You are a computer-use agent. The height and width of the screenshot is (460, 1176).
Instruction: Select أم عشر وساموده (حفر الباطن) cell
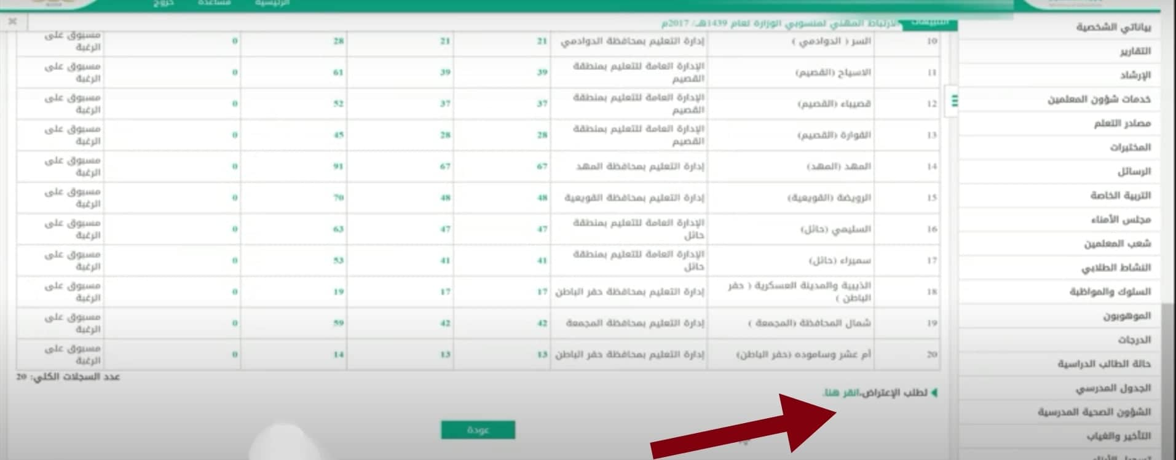pyautogui.click(x=790, y=354)
